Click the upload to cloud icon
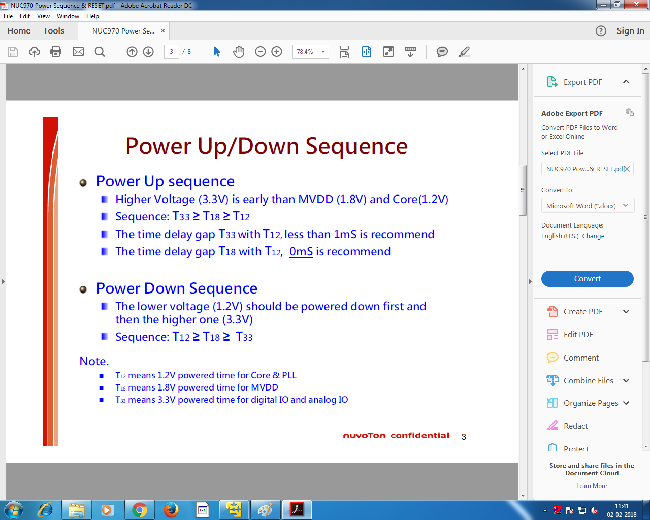650x520 pixels. tap(35, 52)
